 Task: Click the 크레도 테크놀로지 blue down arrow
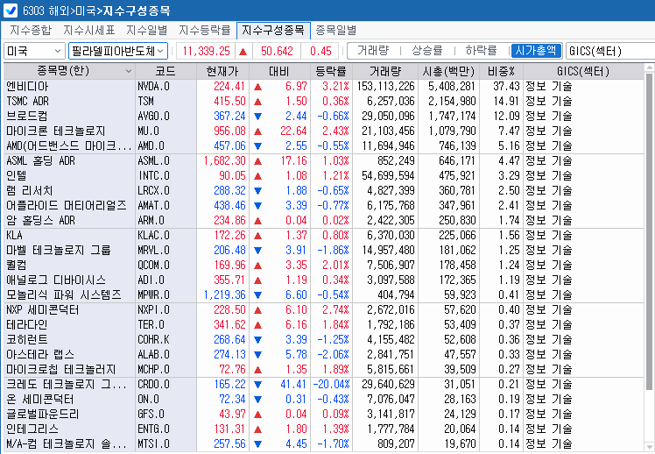click(x=257, y=385)
